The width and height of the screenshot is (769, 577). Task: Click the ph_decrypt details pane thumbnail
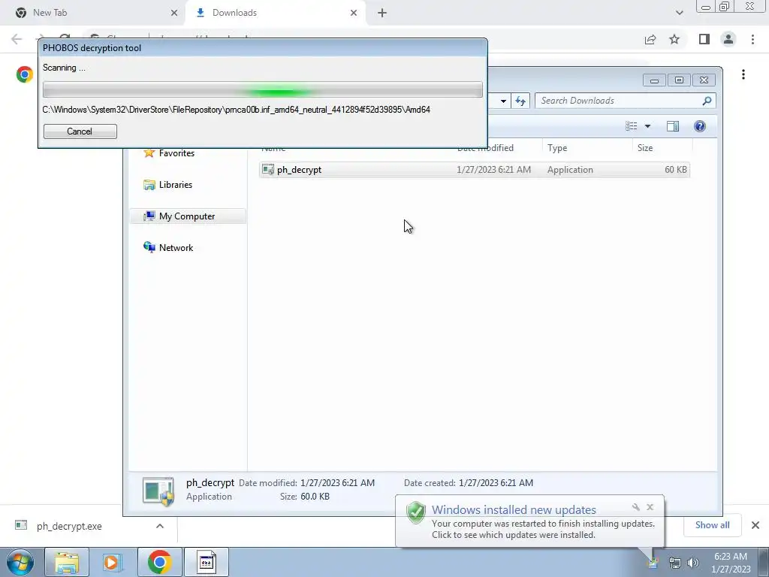click(158, 491)
